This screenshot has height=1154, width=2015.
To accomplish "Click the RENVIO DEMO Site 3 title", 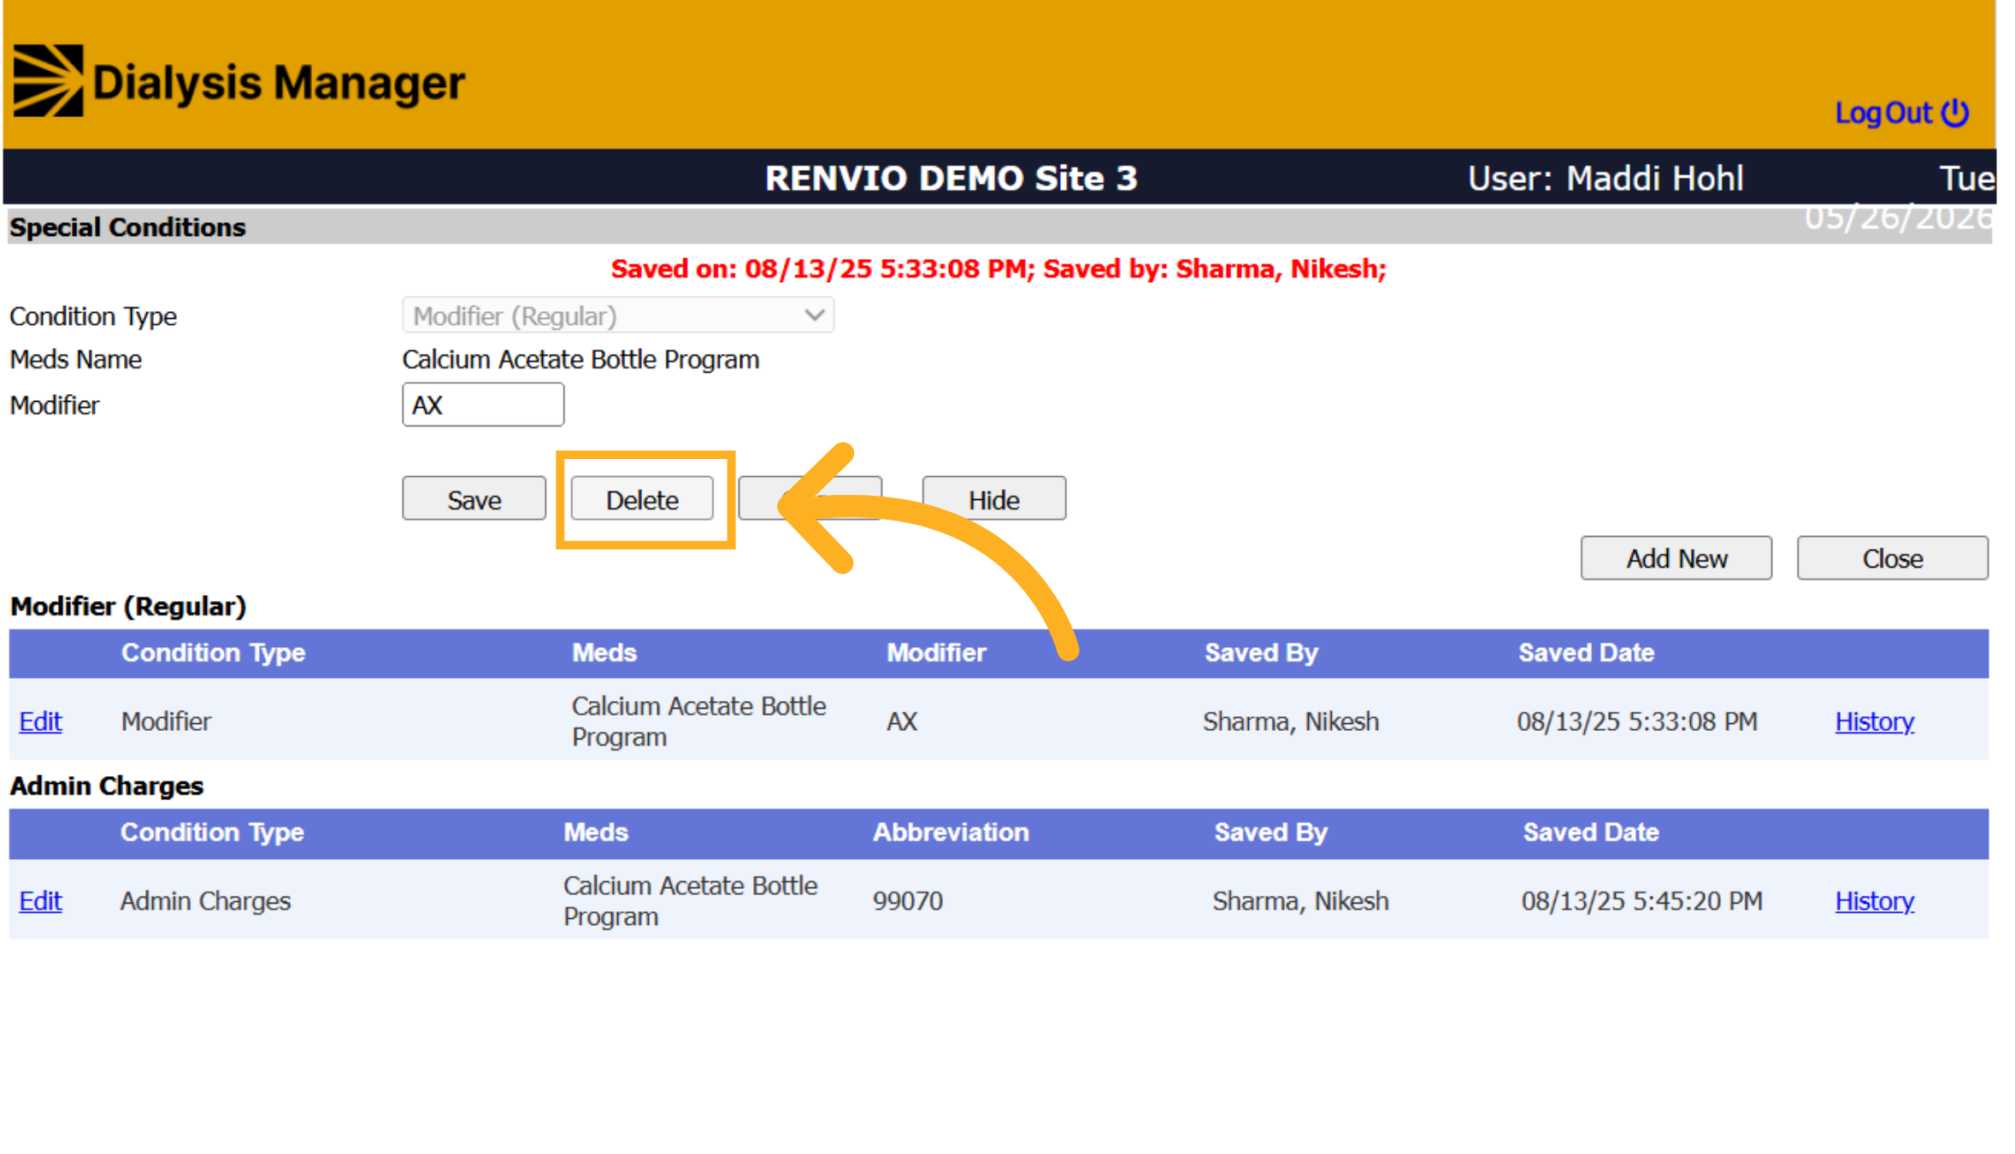I will (951, 178).
